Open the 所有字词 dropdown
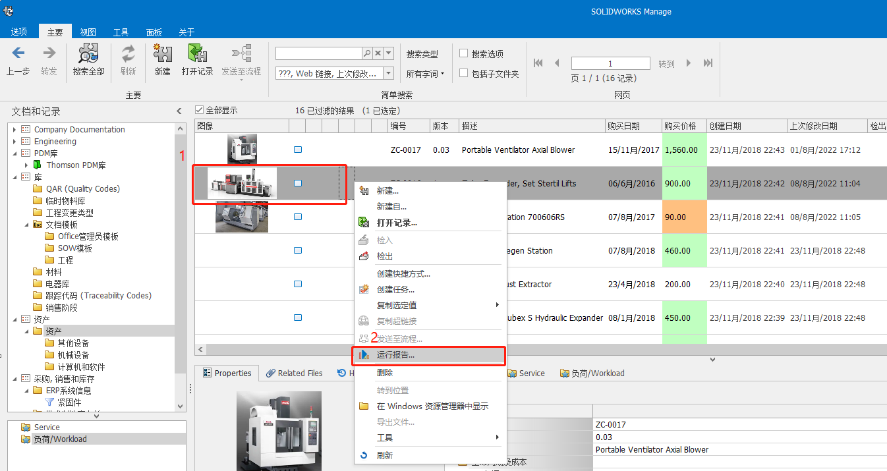Viewport: 887px width, 471px height. pos(425,74)
